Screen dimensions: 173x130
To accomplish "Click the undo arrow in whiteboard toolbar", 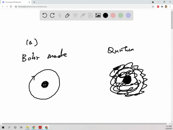I will point(45,16).
